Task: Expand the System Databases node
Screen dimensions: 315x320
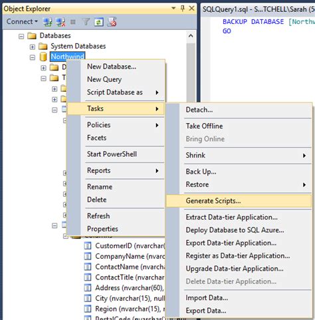Action: (x=33, y=47)
